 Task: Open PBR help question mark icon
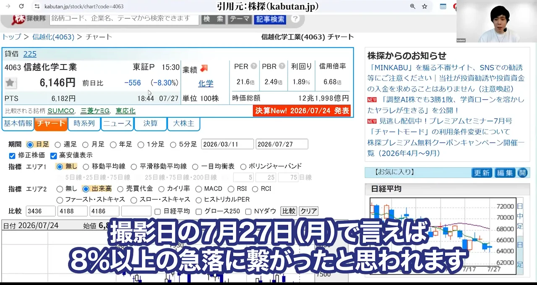pos(282,66)
